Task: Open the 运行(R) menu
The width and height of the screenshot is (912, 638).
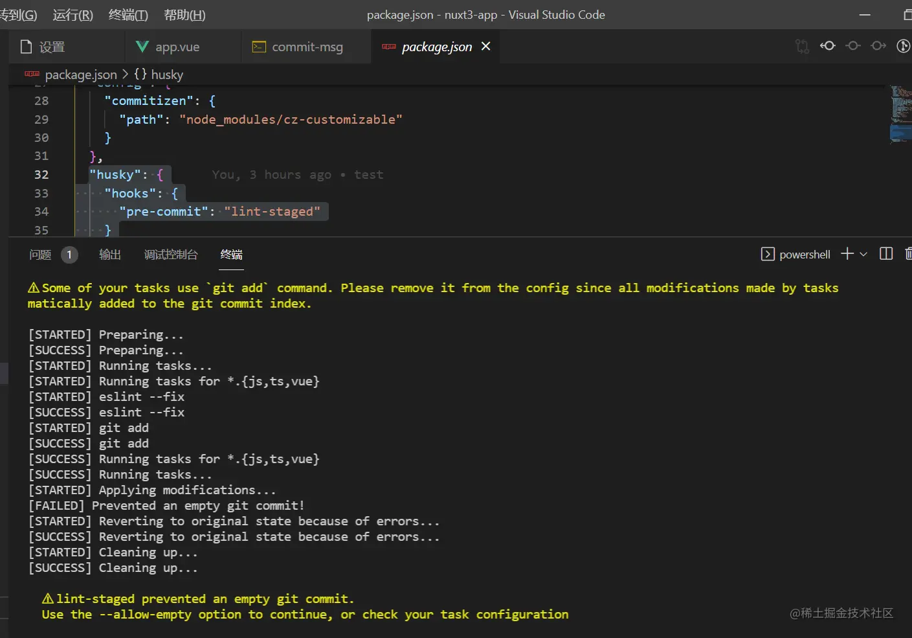Action: coord(72,15)
